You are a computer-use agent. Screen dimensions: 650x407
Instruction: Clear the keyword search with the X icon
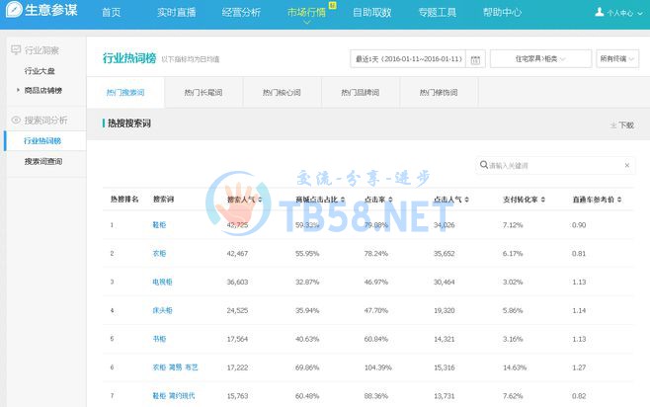pos(630,165)
